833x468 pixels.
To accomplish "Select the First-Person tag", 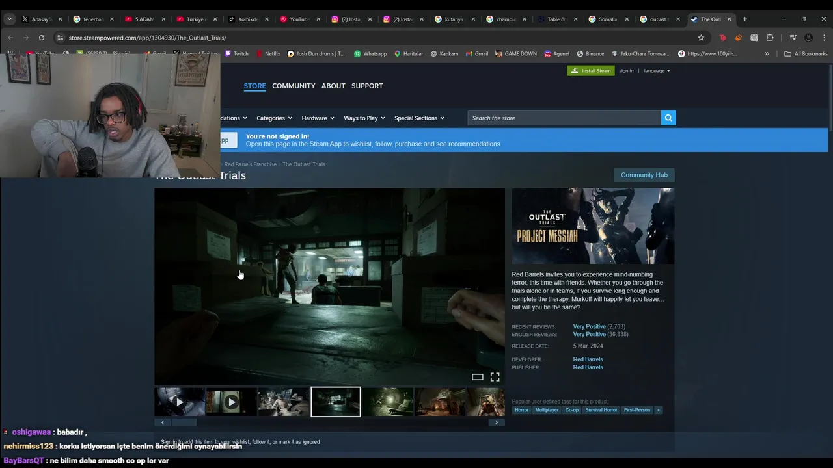I will [x=637, y=410].
